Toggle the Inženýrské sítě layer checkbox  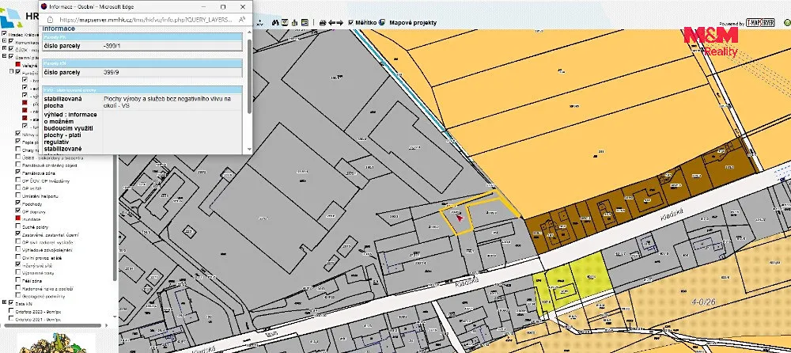[17, 264]
